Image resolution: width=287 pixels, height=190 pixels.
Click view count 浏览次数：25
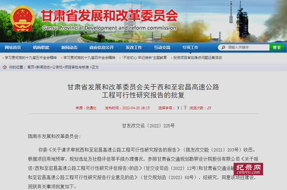(x=200, y=108)
